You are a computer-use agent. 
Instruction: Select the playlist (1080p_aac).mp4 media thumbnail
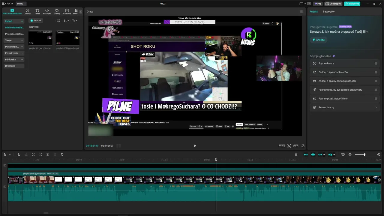tap(67, 38)
